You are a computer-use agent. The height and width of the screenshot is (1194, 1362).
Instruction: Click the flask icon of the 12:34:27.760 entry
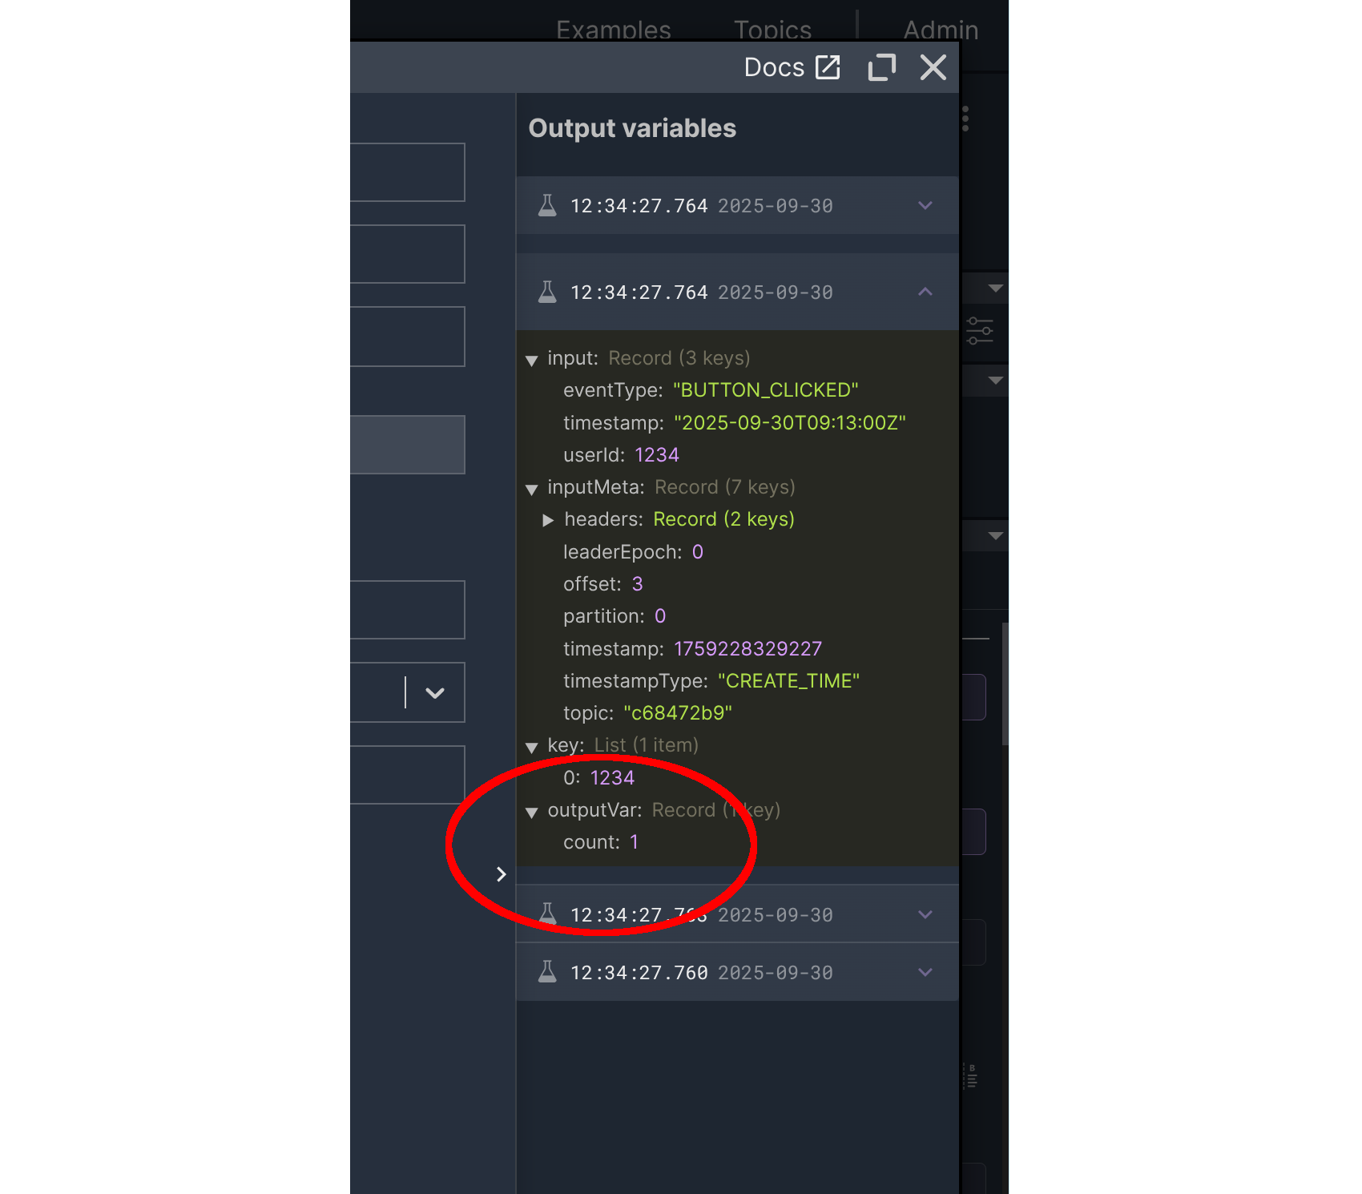pos(547,972)
